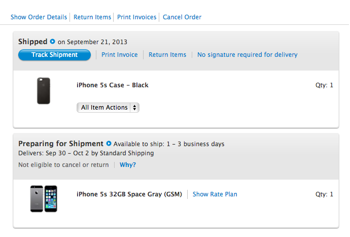
Task: Click the stepper arrows on All Item Actions
Action: 134,108
